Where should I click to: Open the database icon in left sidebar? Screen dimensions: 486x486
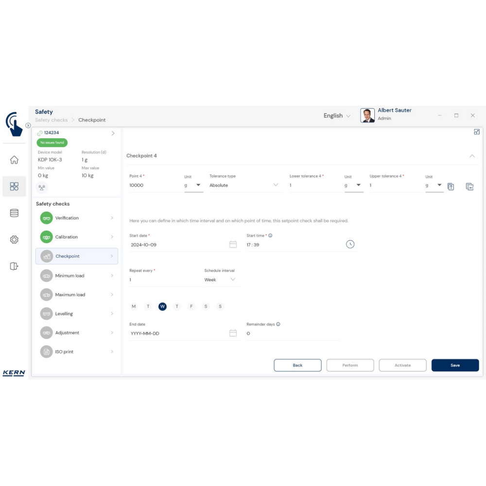coord(14,213)
